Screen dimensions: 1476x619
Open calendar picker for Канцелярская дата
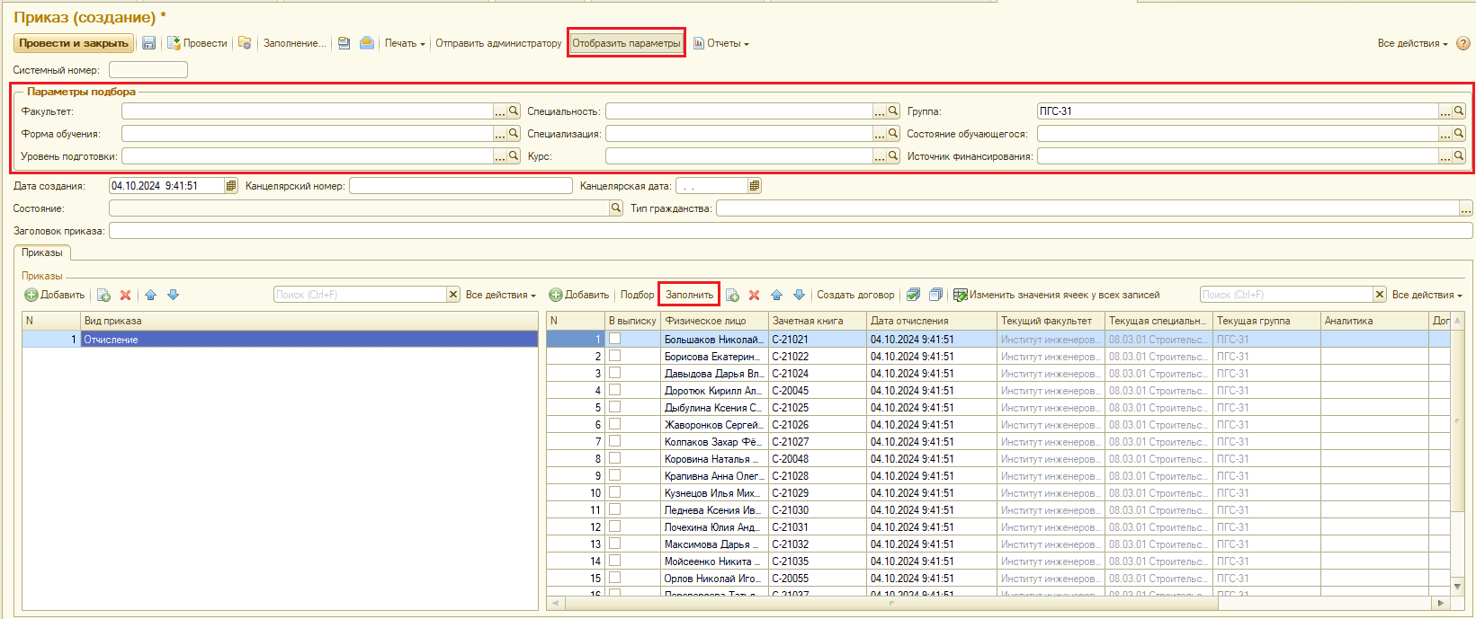755,186
